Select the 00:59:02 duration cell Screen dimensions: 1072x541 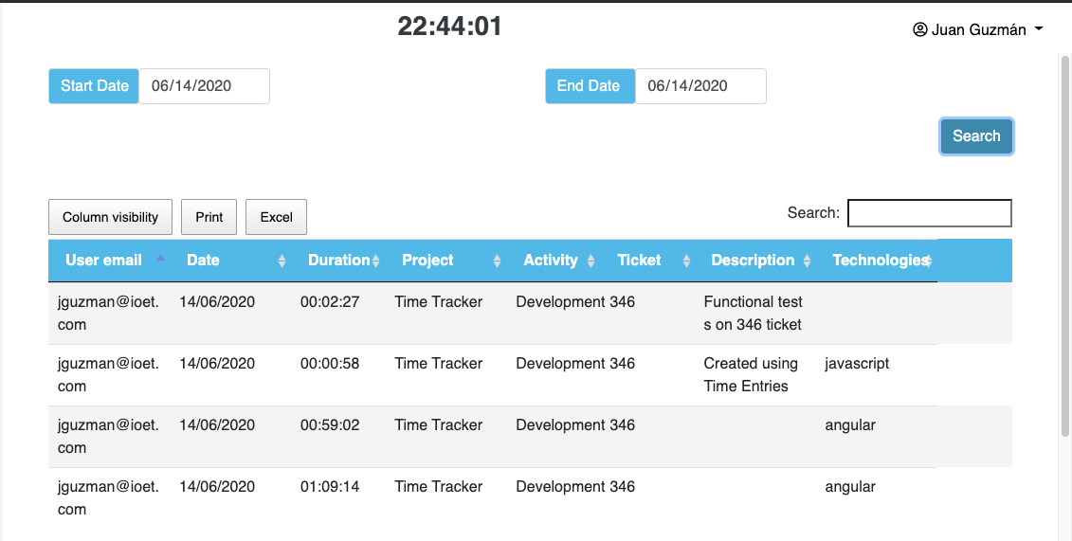330,424
